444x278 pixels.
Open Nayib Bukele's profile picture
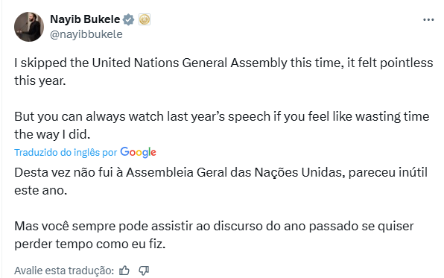coord(29,27)
